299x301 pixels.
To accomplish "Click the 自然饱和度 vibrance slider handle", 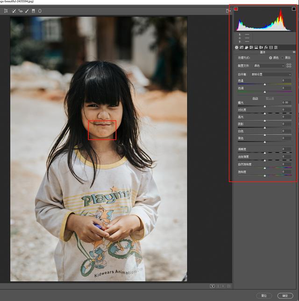I will [x=265, y=168].
